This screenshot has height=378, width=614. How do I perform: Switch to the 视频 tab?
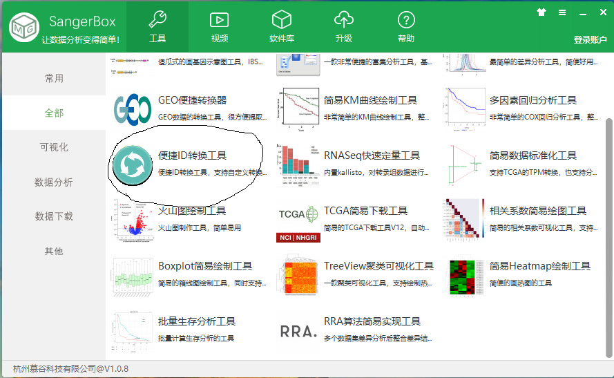(x=220, y=26)
